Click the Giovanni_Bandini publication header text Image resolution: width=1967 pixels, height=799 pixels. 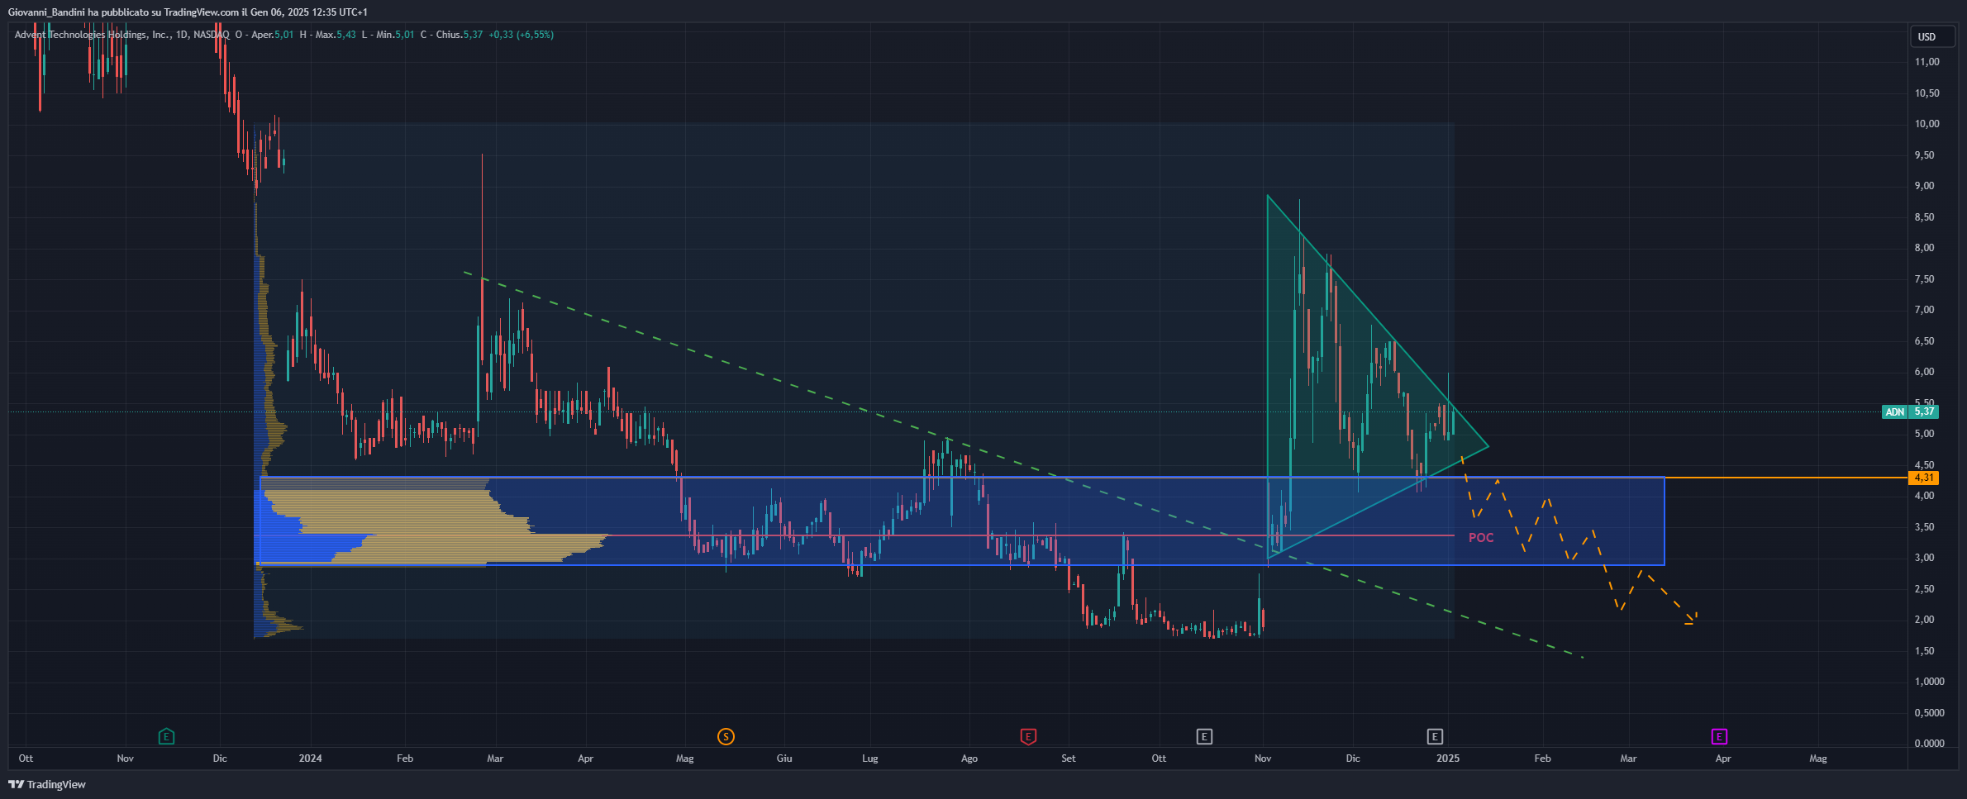coord(188,12)
